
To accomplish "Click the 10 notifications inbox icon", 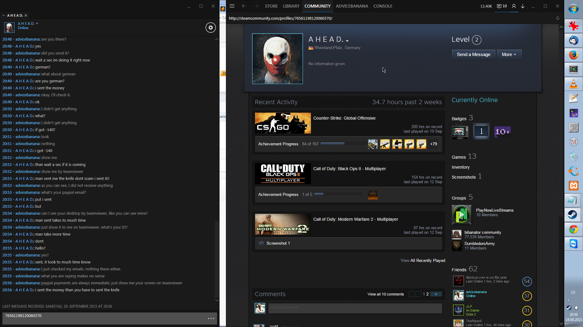I will coord(502,6).
